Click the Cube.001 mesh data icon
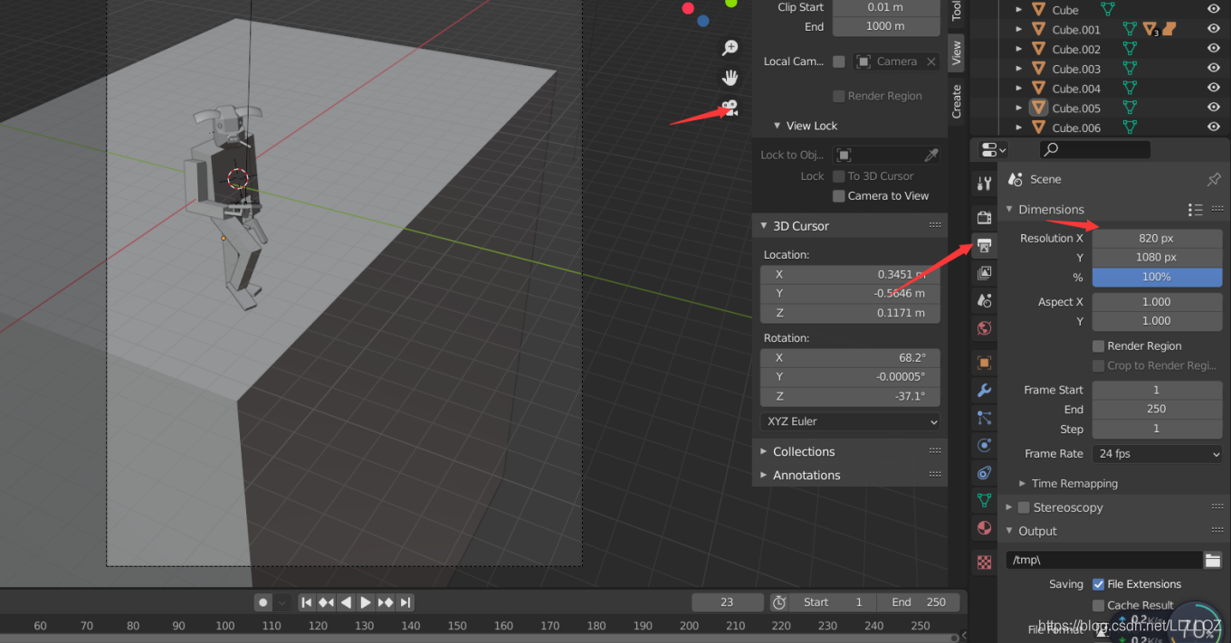This screenshot has width=1231, height=643. coord(1130,30)
